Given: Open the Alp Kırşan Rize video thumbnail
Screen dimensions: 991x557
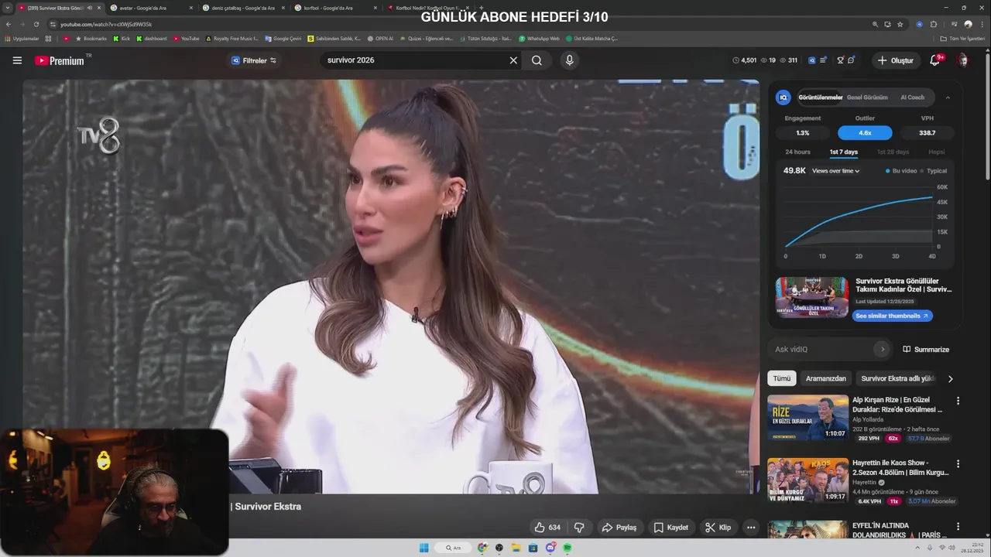Looking at the screenshot, I should coord(808,418).
